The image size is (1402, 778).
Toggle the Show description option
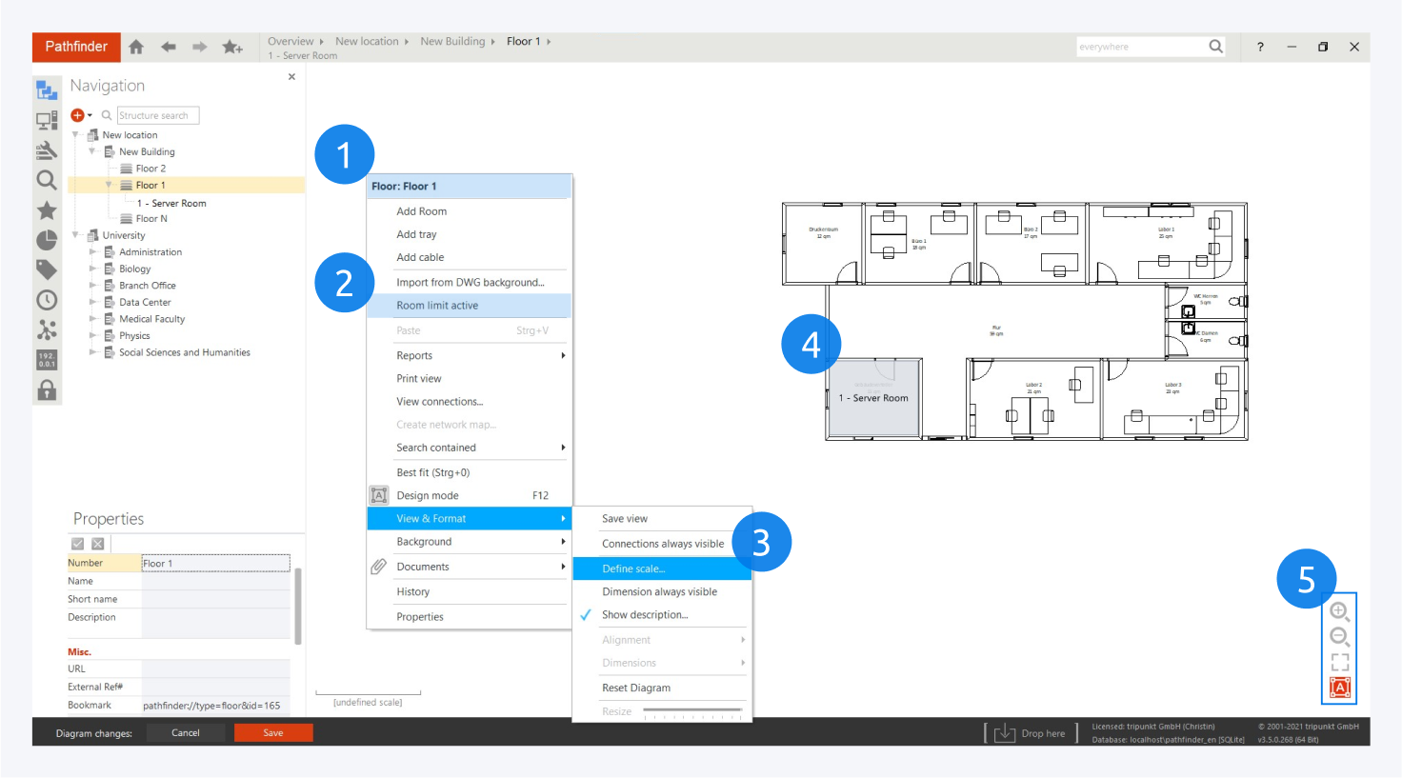(645, 615)
